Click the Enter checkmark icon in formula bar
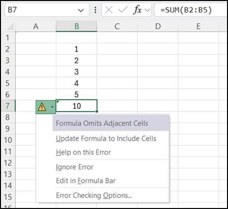Image resolution: width=228 pixels, height=209 pixels. click(123, 10)
